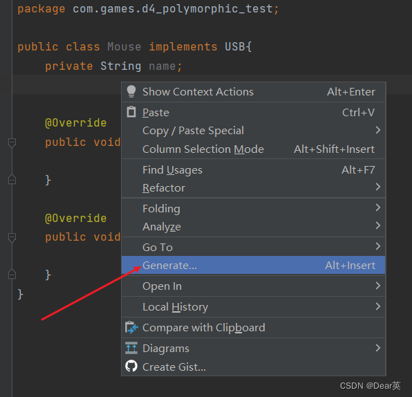Viewport: 412px width, 397px height.
Task: Click the clipboard Paste icon
Action: click(x=131, y=112)
